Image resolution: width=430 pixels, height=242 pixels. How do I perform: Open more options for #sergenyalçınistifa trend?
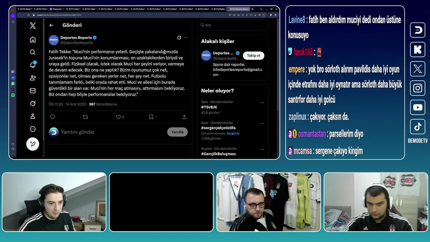(262, 123)
